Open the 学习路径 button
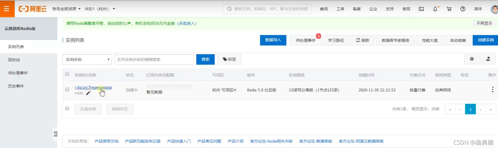The height and width of the screenshot is (148, 498). coord(336,40)
